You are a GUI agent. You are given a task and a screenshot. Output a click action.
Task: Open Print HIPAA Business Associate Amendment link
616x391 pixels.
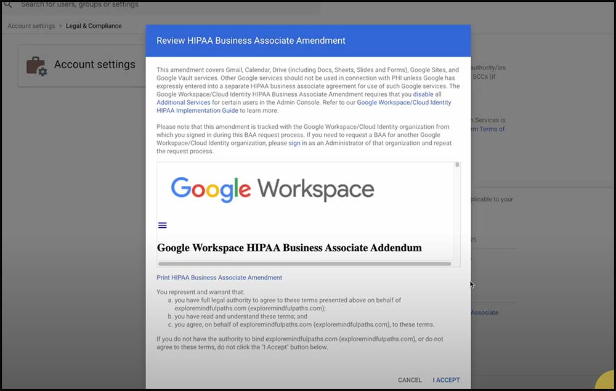(219, 278)
